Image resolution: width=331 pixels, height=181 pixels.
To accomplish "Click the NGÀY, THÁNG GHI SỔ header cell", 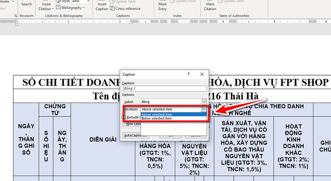I will [x=26, y=139].
